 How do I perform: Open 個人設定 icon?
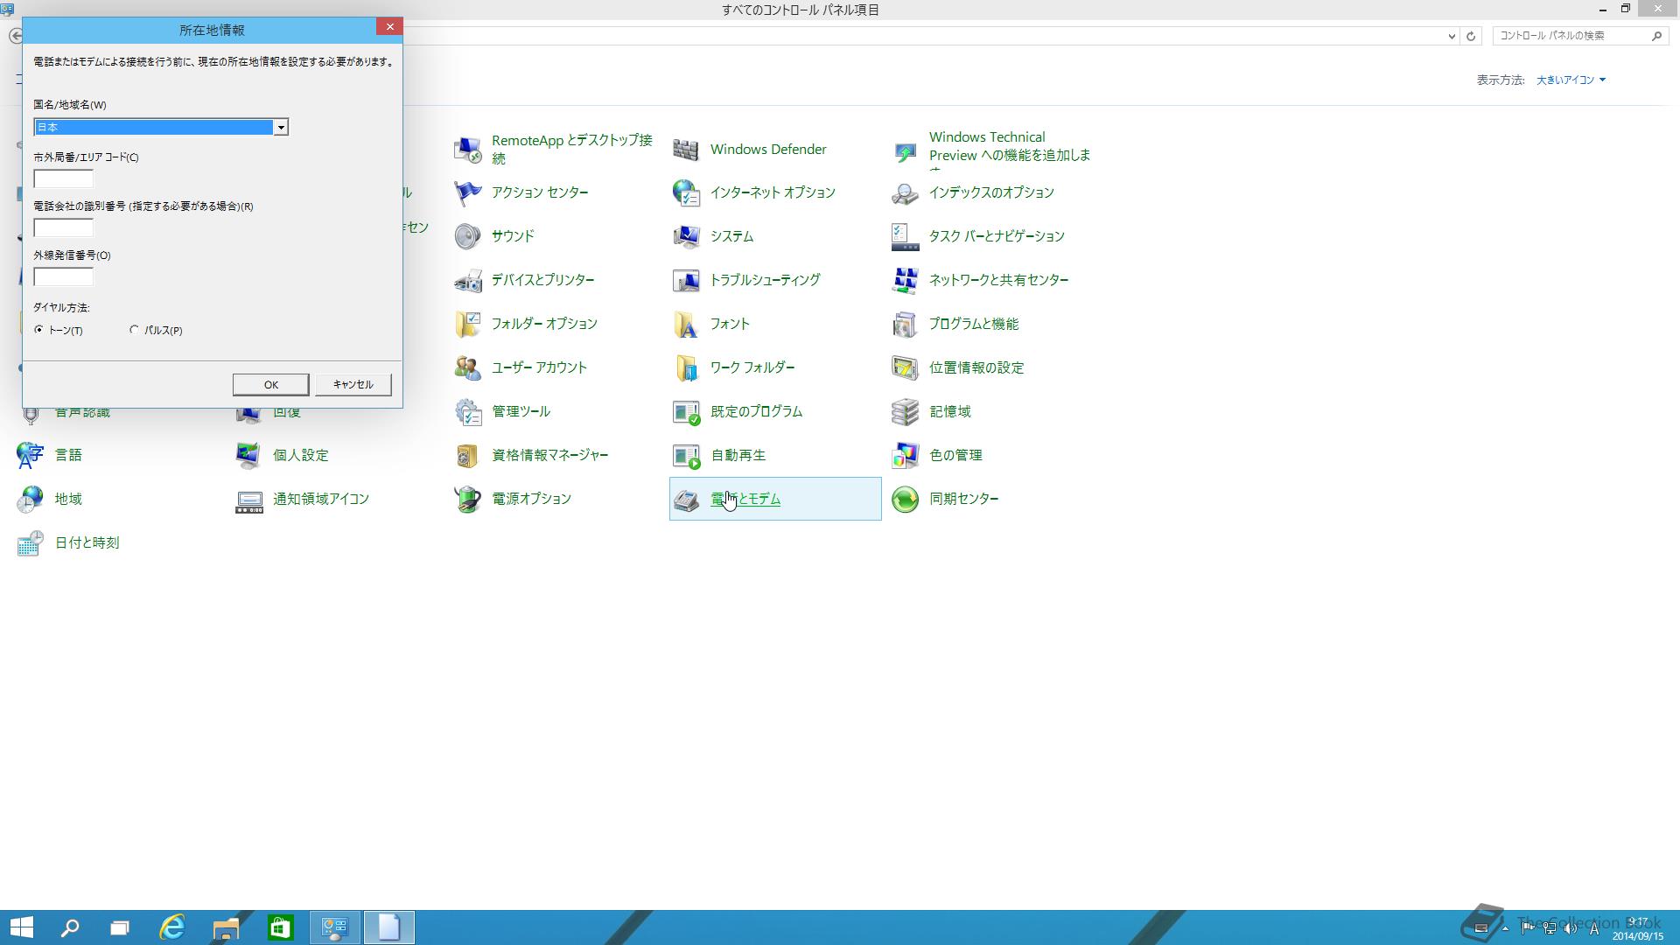248,456
